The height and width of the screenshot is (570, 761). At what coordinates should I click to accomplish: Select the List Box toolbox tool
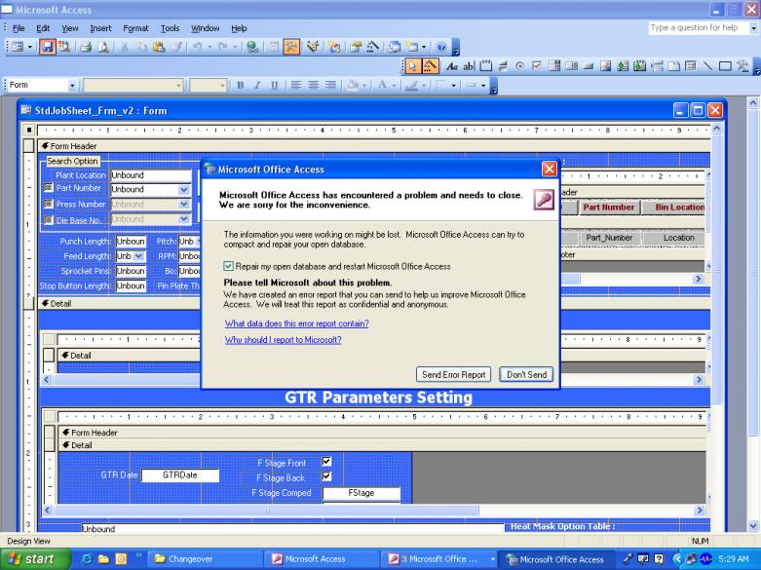[571, 66]
